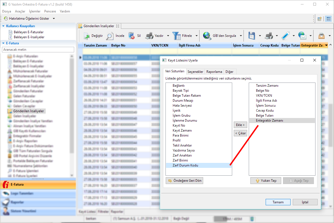334x223 pixels.
Task: Click the Aranacak metin search field
Action: 38,50
